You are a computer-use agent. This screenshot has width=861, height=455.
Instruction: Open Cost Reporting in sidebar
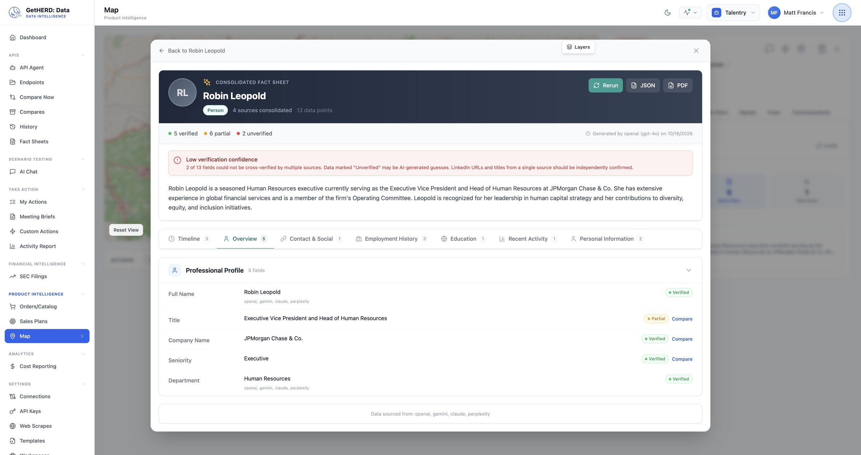pos(47,366)
